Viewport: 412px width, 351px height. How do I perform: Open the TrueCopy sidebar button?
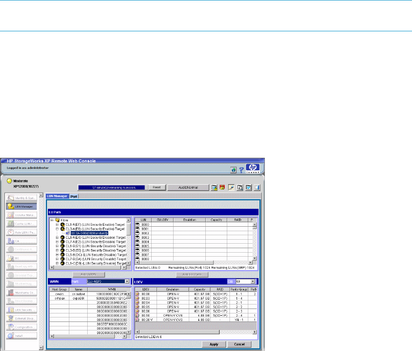21,266
